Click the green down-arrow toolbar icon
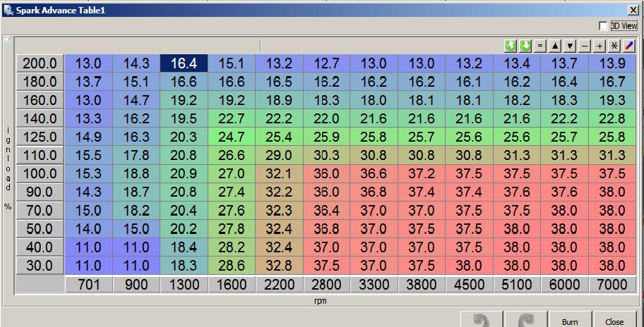This screenshot has height=327, width=644. point(525,46)
